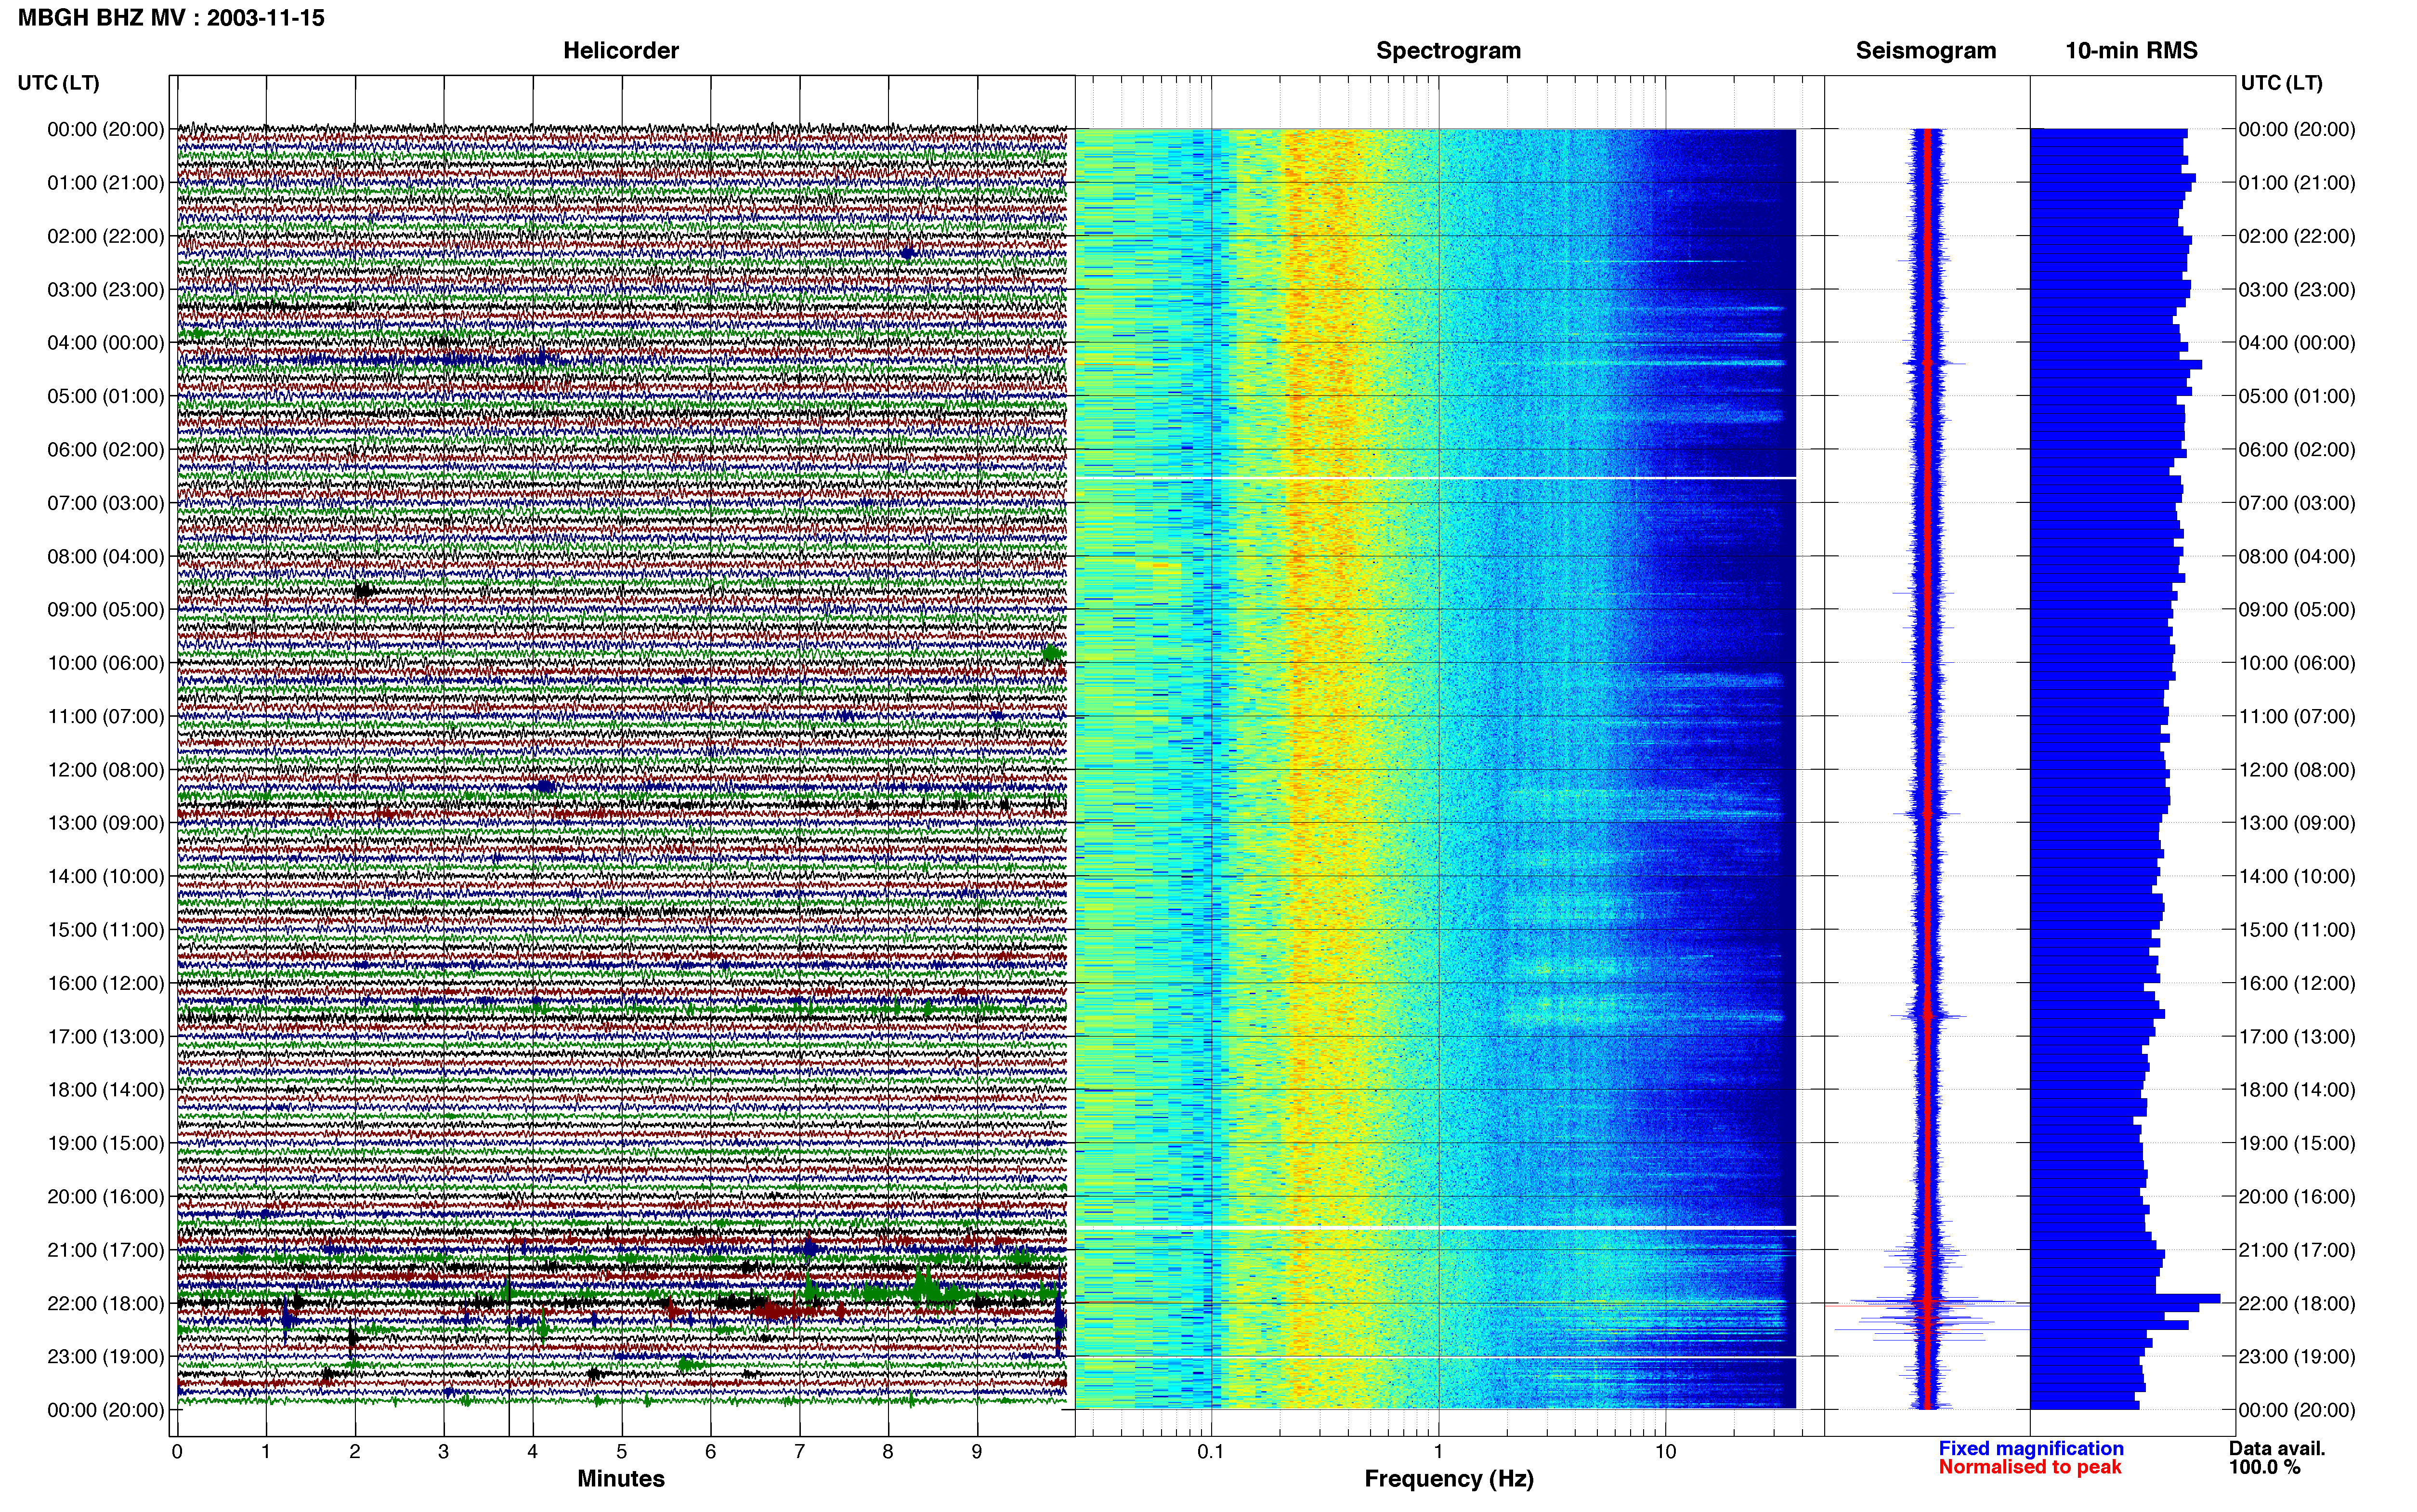The height and width of the screenshot is (1512, 2417).
Task: Click right time label '22:00 (18:00)'
Action: [x=2297, y=1303]
